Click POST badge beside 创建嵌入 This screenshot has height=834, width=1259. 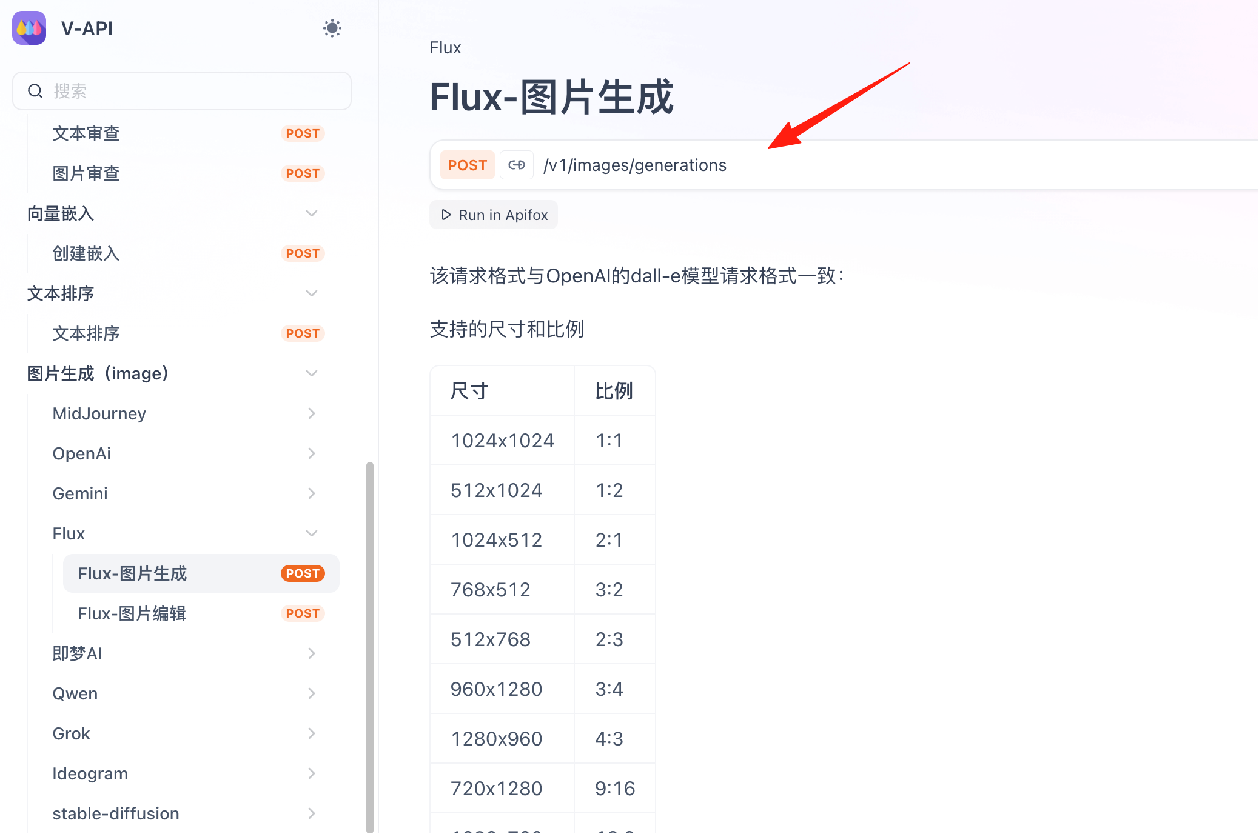[303, 253]
